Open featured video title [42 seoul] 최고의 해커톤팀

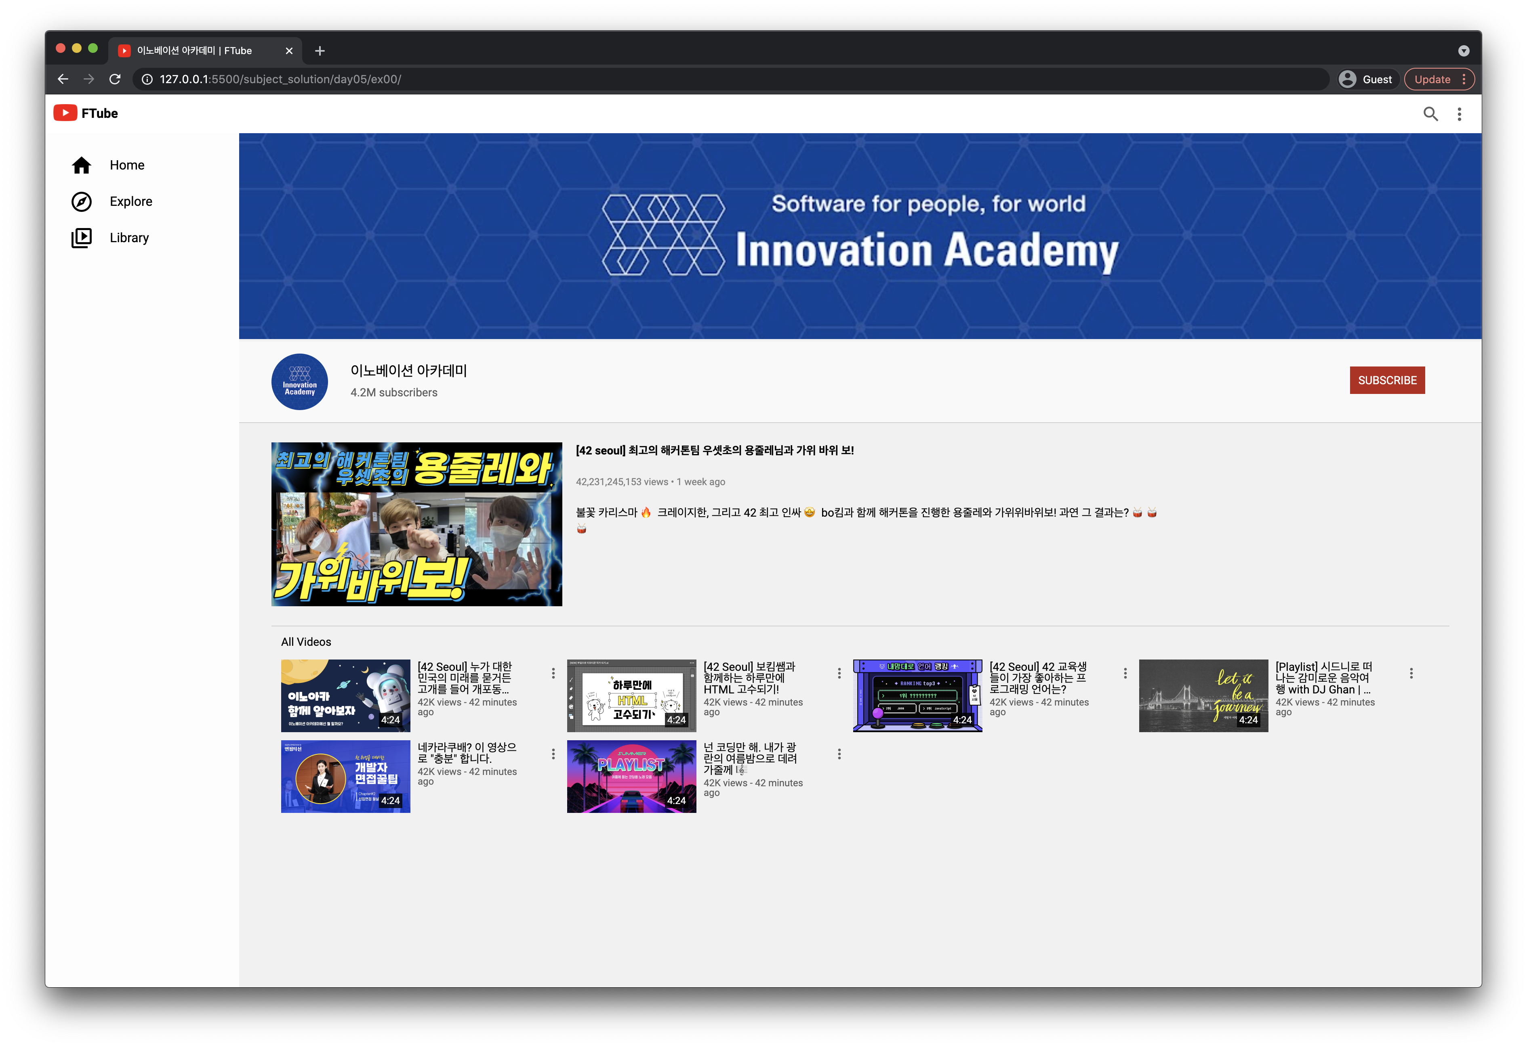[715, 450]
